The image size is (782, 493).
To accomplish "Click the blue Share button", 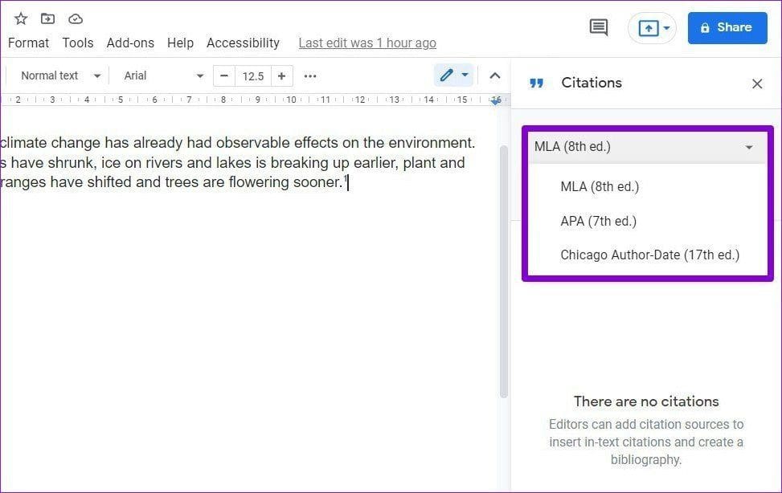I will tap(727, 28).
